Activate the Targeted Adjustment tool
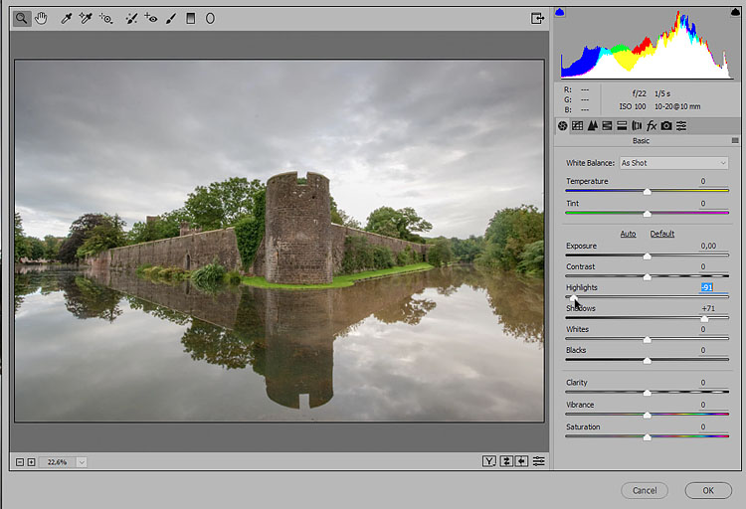 [x=105, y=18]
